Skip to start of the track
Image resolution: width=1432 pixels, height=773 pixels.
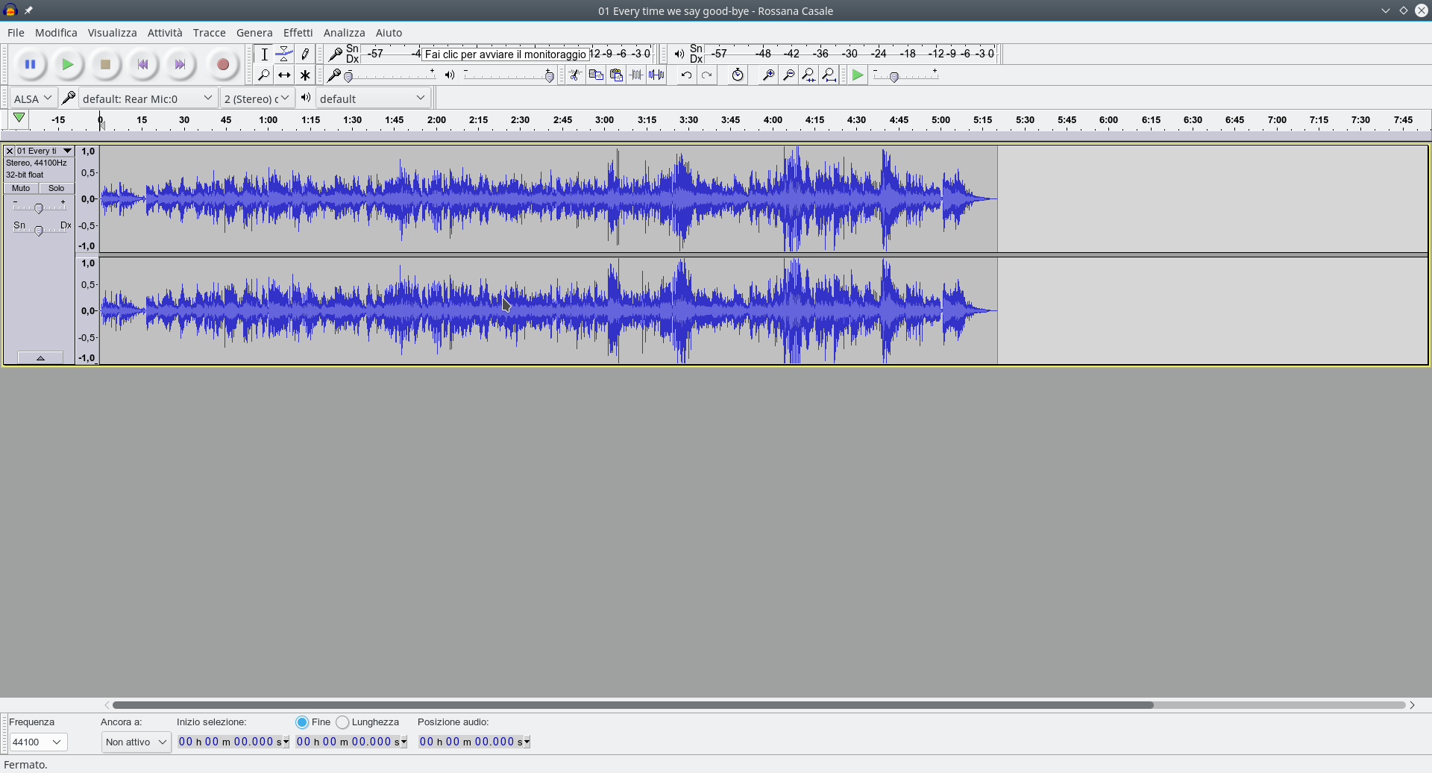[142, 65]
